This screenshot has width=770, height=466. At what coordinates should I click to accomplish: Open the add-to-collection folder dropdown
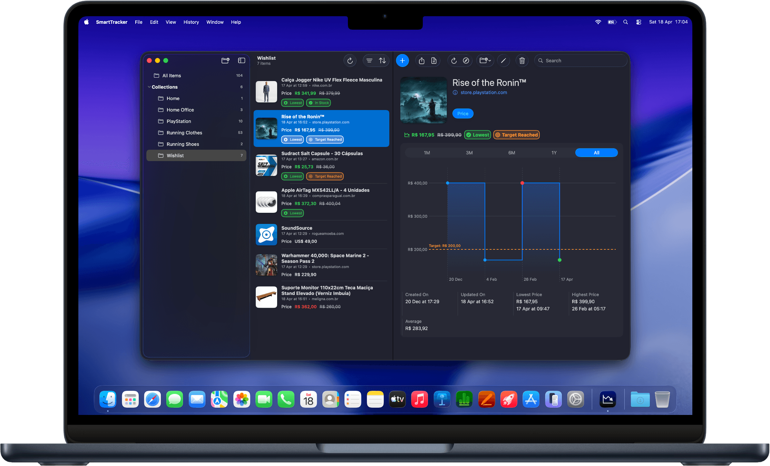[485, 61]
